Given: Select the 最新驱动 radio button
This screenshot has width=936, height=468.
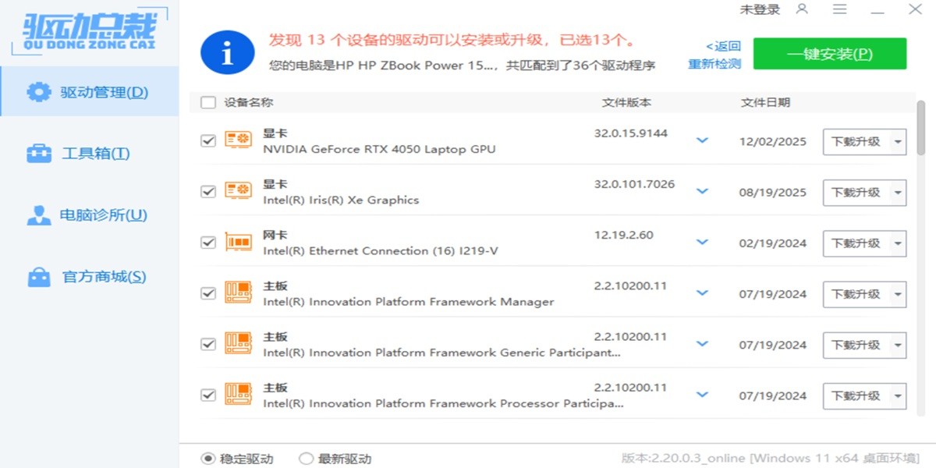Looking at the screenshot, I should coord(306,459).
